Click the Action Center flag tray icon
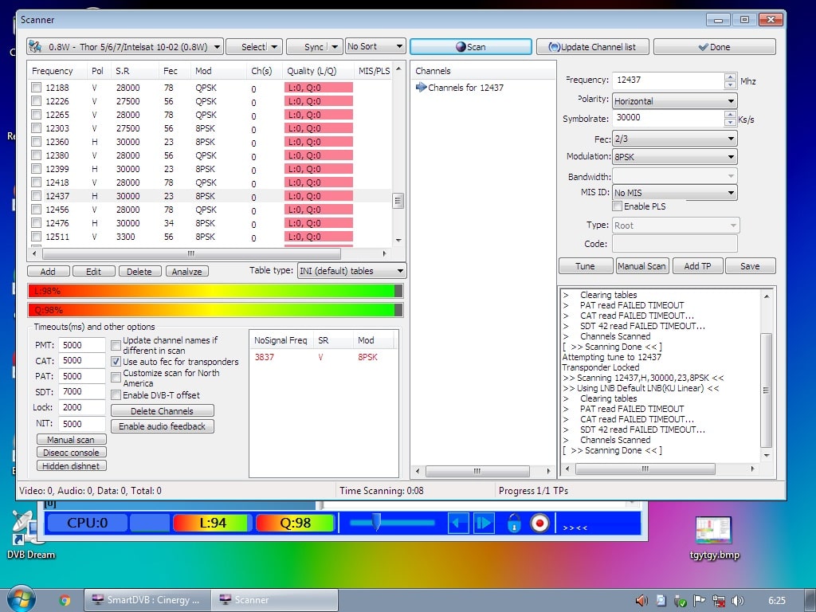816x612 pixels. (699, 601)
